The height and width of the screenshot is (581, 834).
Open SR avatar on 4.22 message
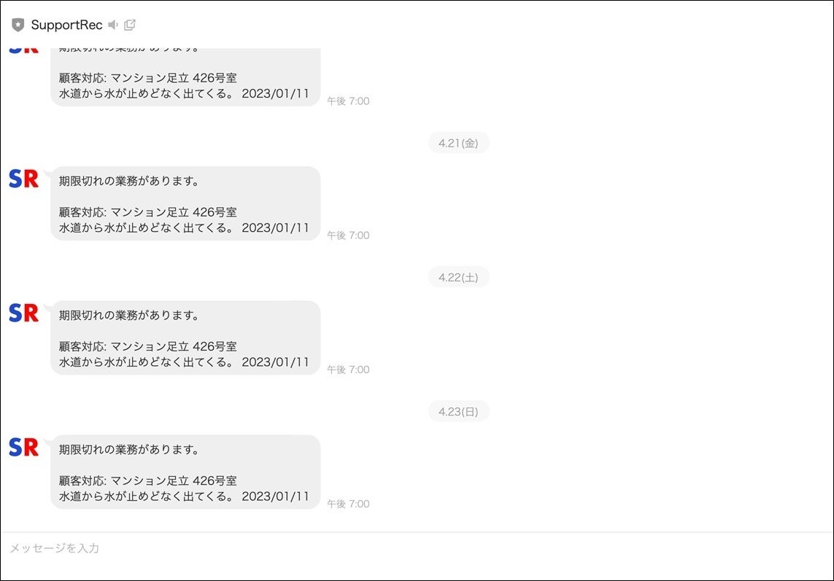[x=23, y=313]
